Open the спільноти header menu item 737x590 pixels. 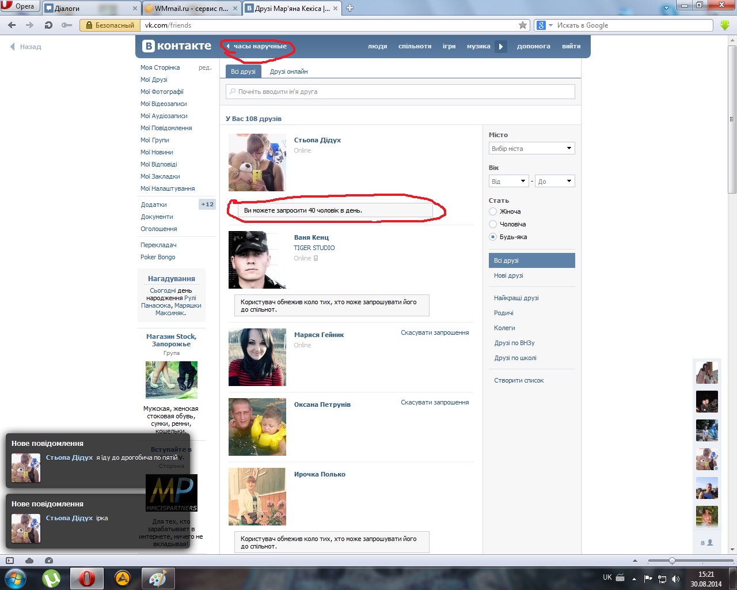click(x=415, y=46)
